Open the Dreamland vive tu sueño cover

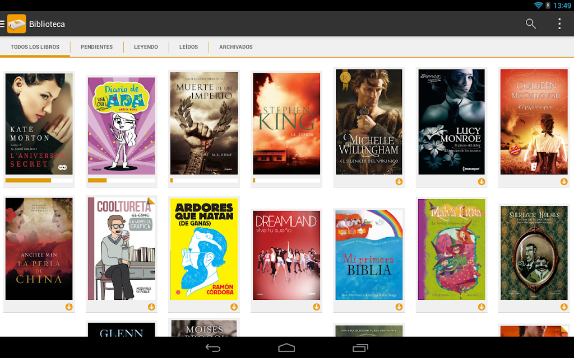[x=286, y=255]
